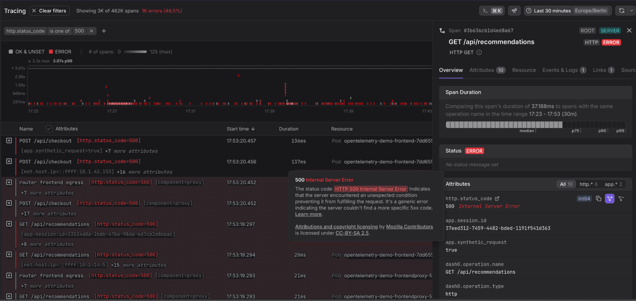
Task: Click the app.session.id value 37eed312-7459…
Action: [x=498, y=228]
